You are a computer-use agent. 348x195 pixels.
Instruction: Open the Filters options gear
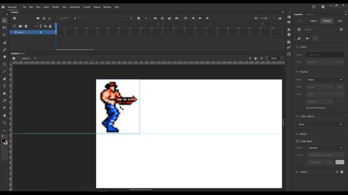[342, 172]
